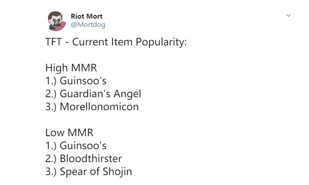This screenshot has width=309, height=185.
Task: Click the word "Angel"
Action: pyautogui.click(x=128, y=93)
